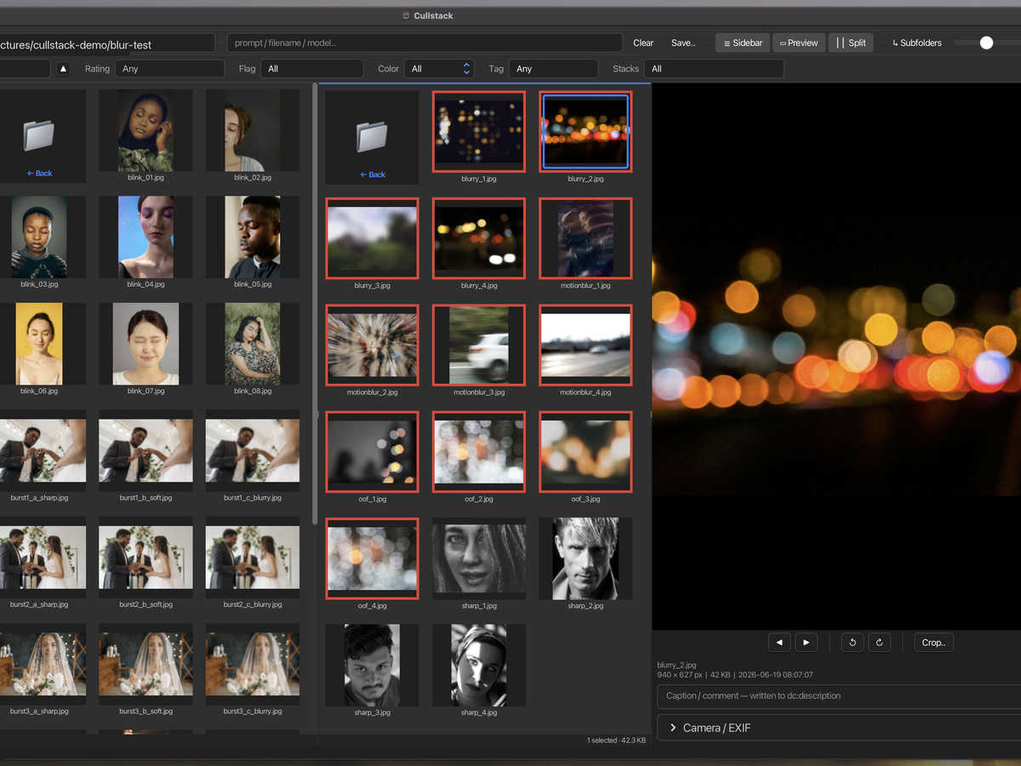Select the blink_07.jpg thumbnail

(145, 344)
